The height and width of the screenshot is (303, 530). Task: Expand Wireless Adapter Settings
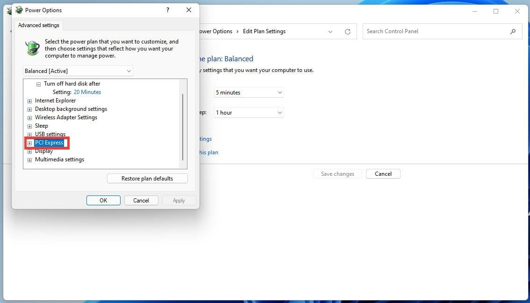point(29,117)
